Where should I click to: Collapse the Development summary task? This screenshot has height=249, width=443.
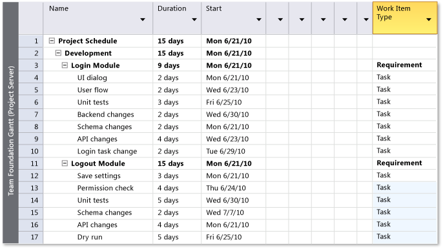click(x=58, y=53)
